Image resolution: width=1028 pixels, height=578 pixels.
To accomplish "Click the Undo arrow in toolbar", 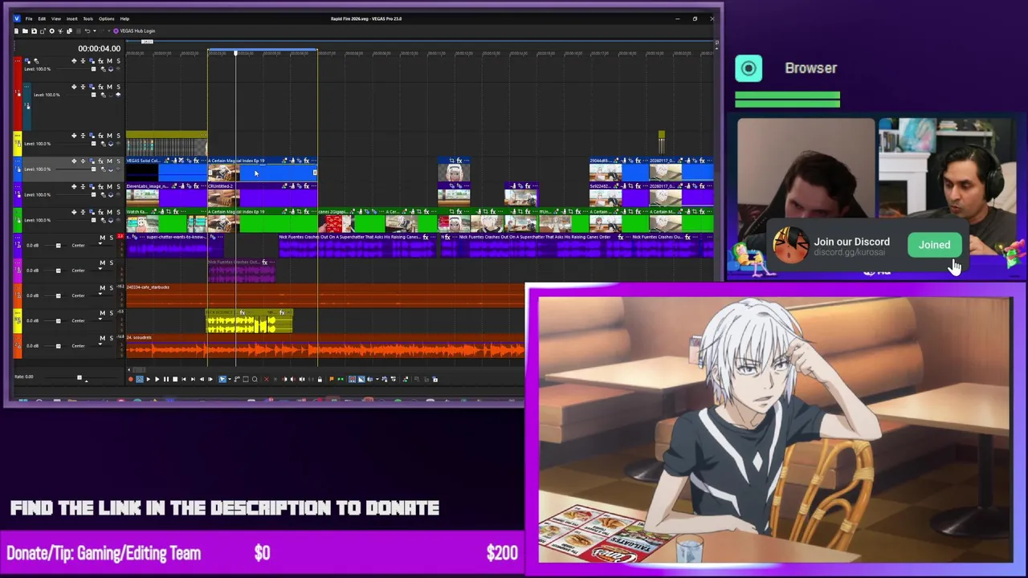I will (88, 31).
